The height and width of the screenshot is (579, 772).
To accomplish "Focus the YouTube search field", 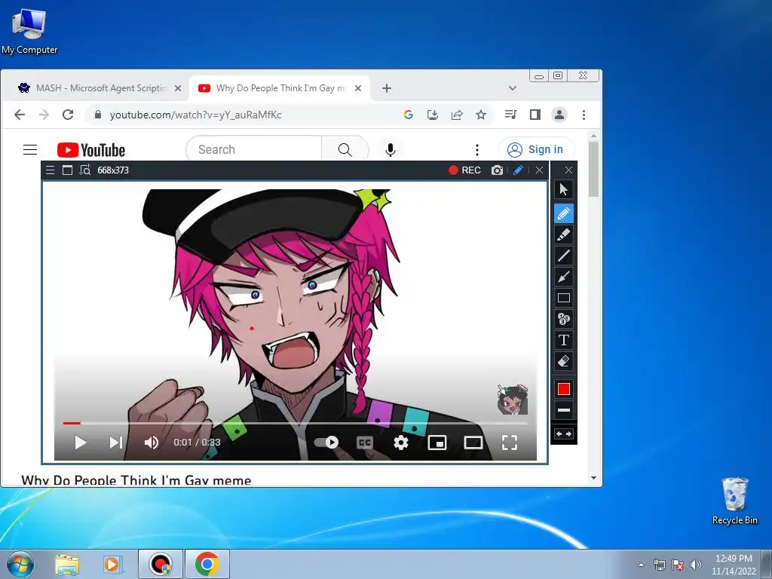I will click(x=253, y=149).
